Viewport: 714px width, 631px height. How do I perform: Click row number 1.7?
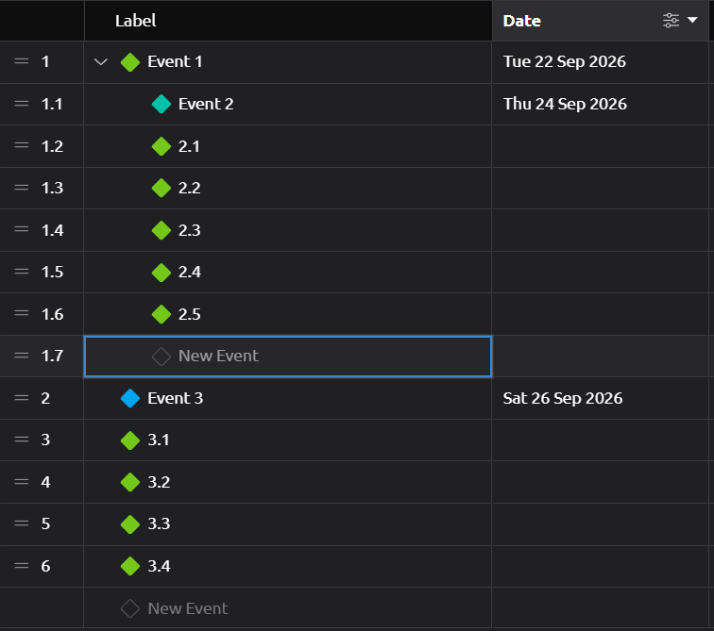point(52,356)
